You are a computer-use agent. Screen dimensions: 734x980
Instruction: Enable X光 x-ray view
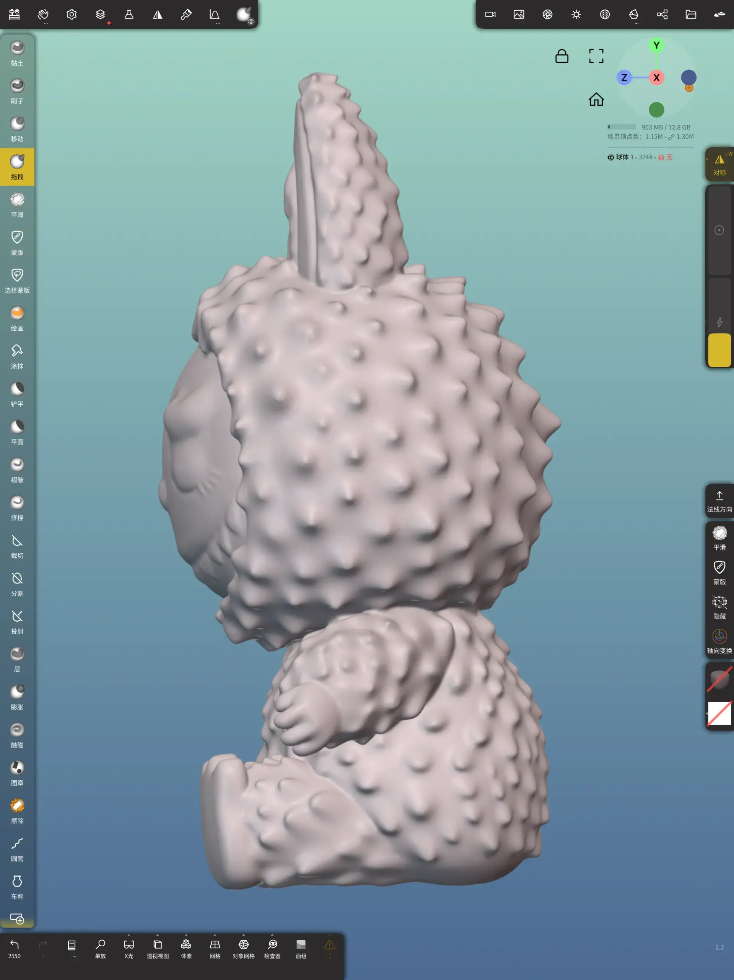coord(129,944)
